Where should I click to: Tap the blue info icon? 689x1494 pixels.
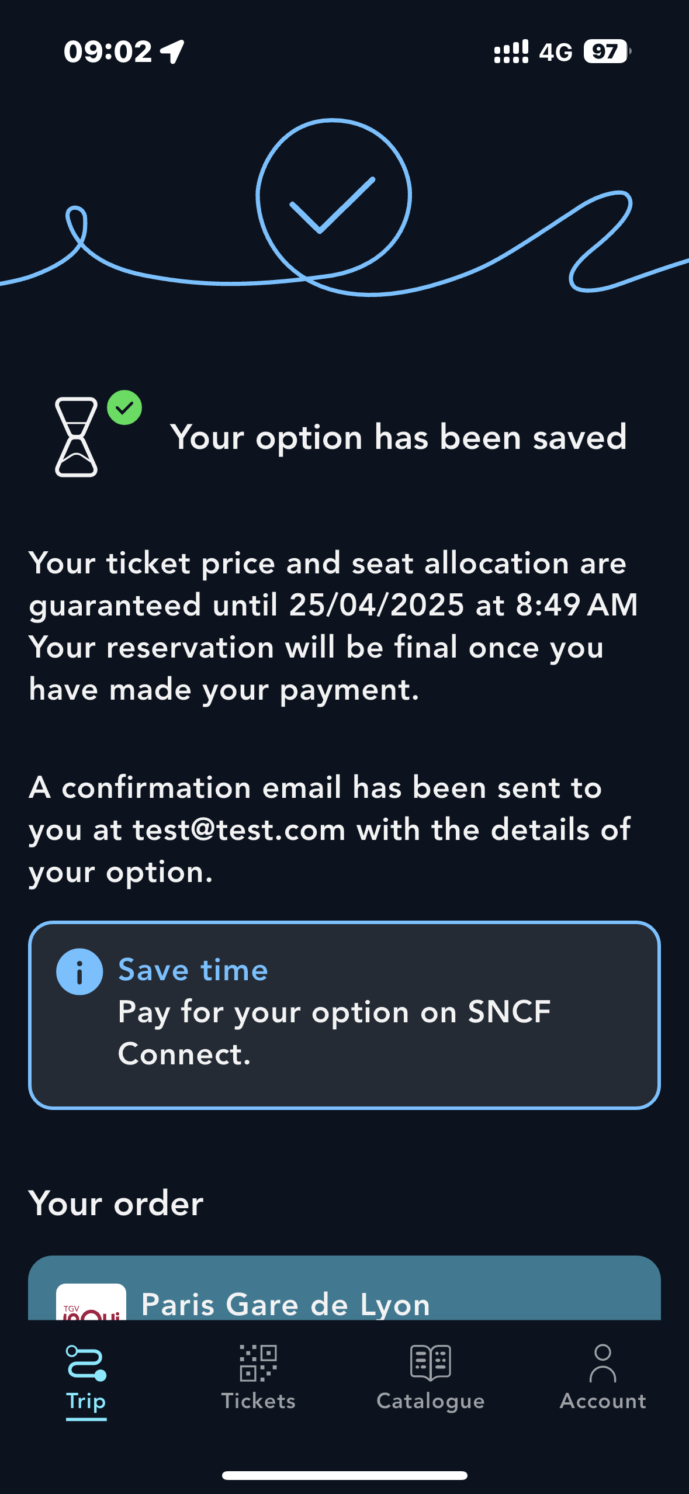tap(79, 971)
